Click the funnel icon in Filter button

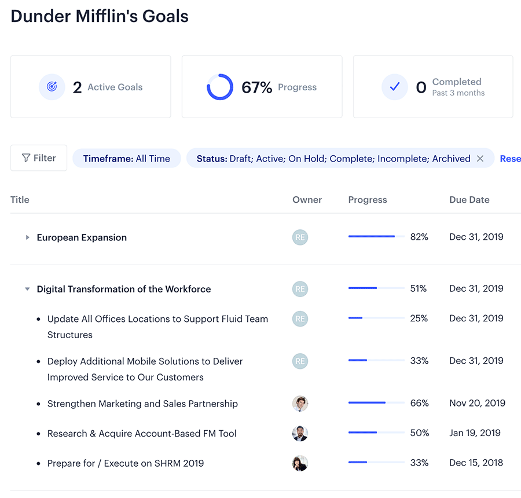click(26, 158)
